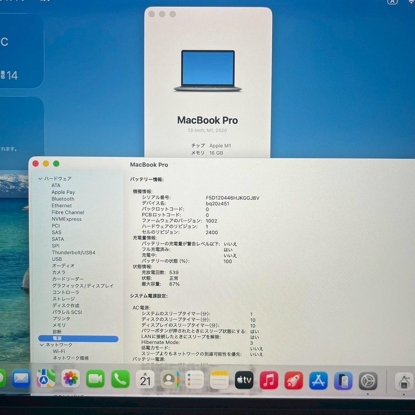Click the weather widget showing 14

tap(21, 51)
